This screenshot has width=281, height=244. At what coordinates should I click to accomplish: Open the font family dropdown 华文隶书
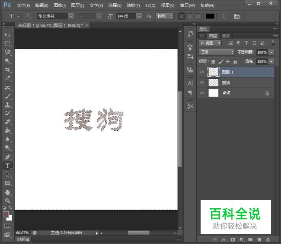(71, 16)
